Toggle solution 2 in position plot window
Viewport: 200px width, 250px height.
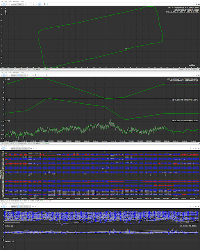[x=7, y=75]
